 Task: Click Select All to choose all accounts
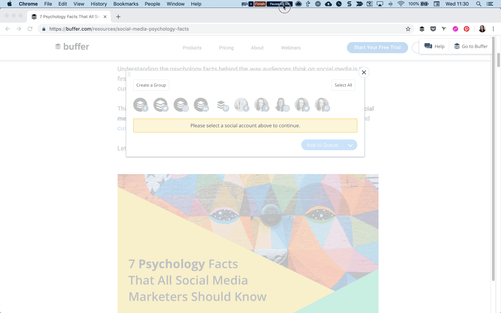343,85
